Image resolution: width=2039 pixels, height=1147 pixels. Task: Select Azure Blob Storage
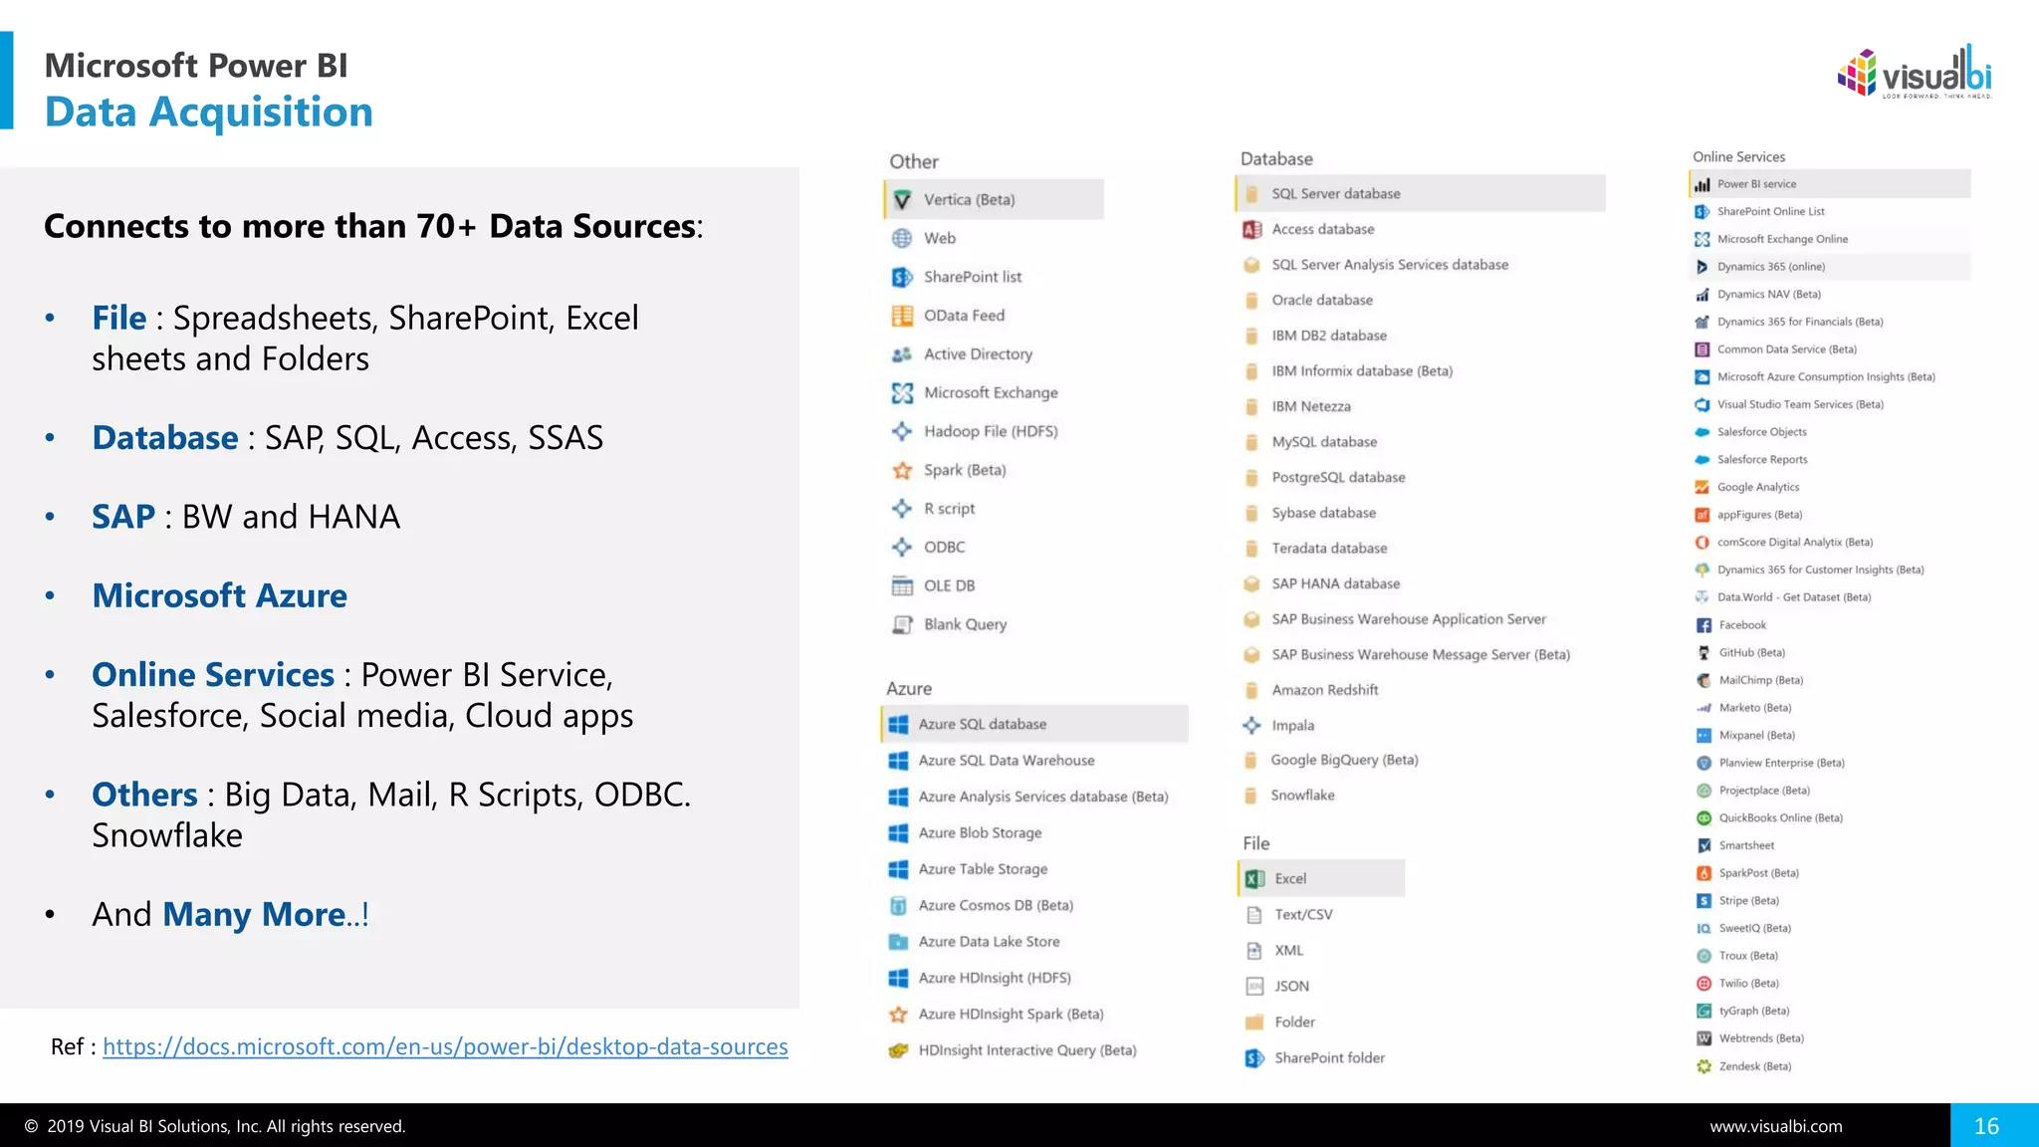[965, 833]
